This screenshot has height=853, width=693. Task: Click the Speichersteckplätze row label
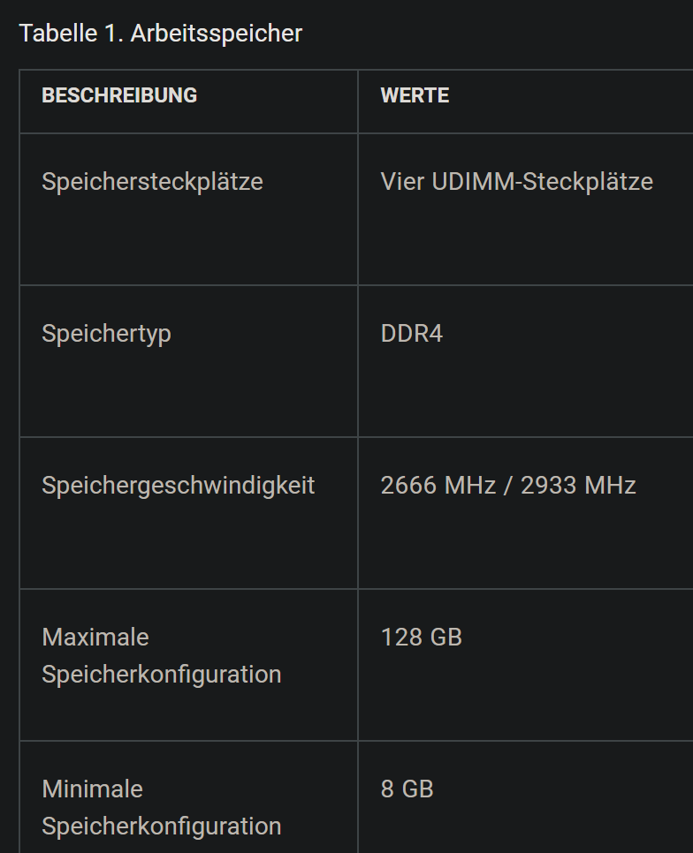[152, 182]
